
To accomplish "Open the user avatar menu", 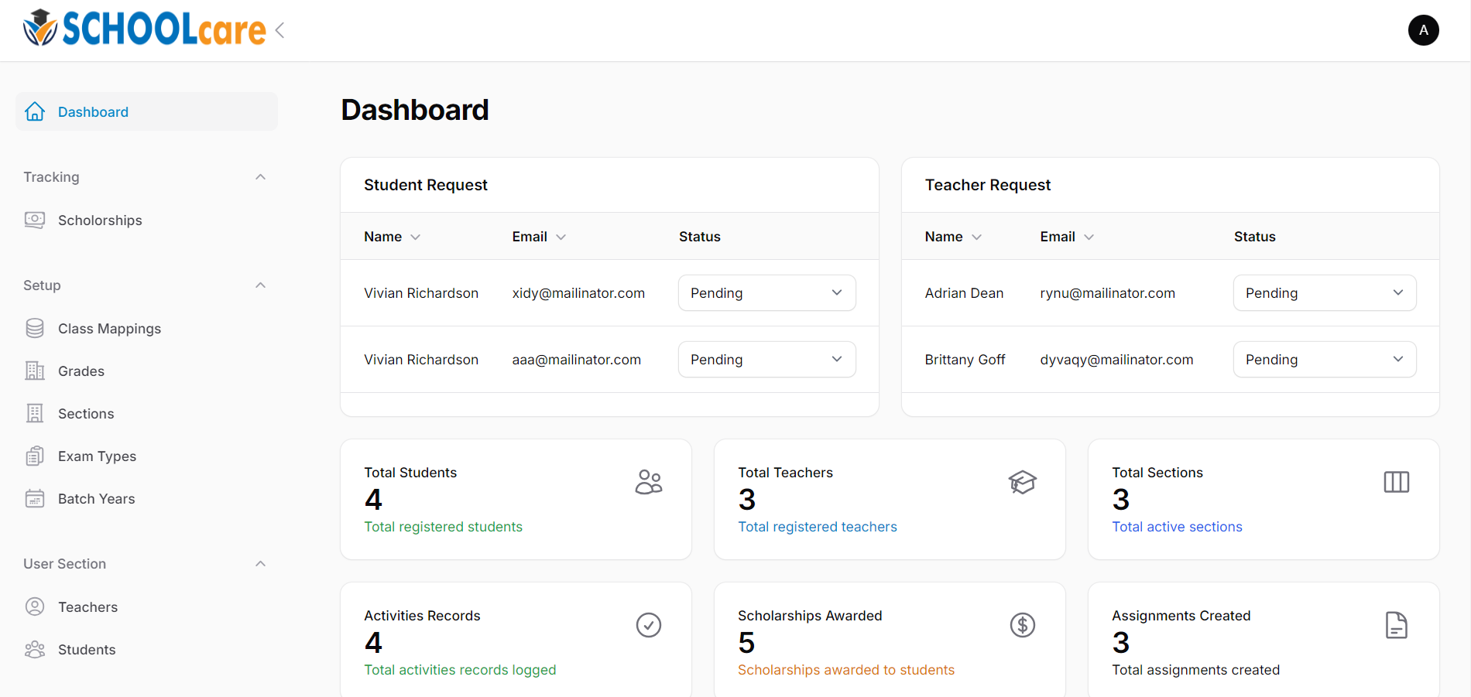I will click(x=1423, y=30).
